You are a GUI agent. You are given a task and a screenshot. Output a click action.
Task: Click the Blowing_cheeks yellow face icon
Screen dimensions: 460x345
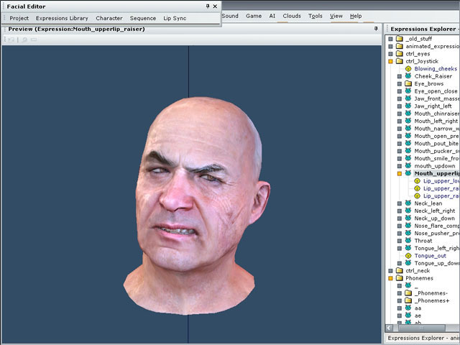click(x=408, y=69)
